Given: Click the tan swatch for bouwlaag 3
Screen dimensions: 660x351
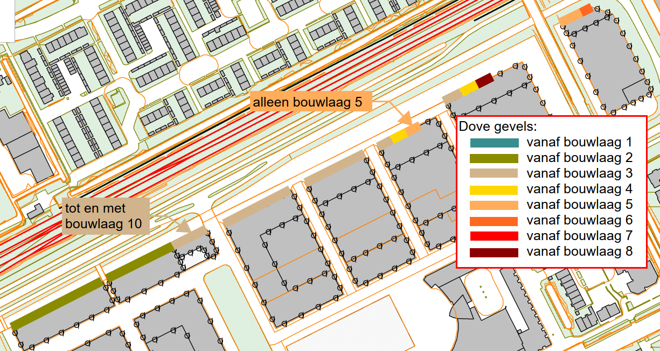Looking at the screenshot, I should coord(494,174).
